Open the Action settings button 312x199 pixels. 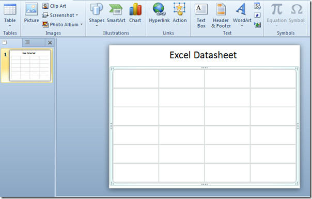pyautogui.click(x=179, y=13)
